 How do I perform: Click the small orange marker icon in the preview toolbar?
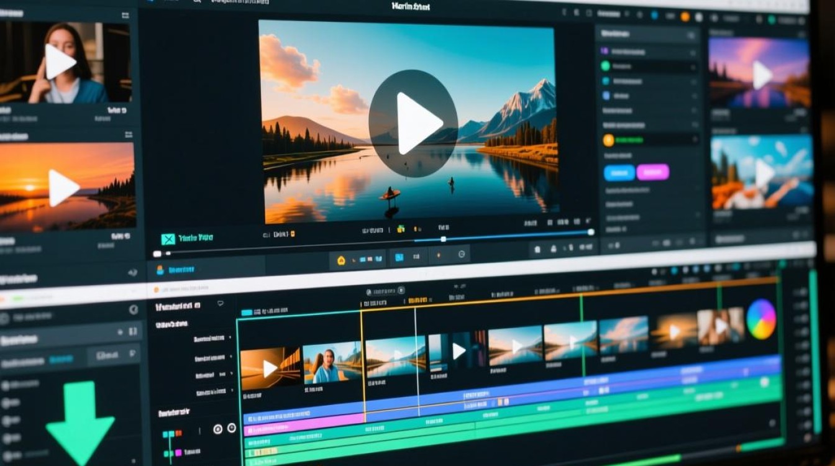[x=439, y=255]
